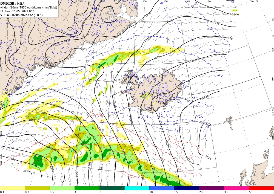The height and width of the screenshot is (194, 274).
Task: Click the 25W longitude label
Action: tap(124, 1)
